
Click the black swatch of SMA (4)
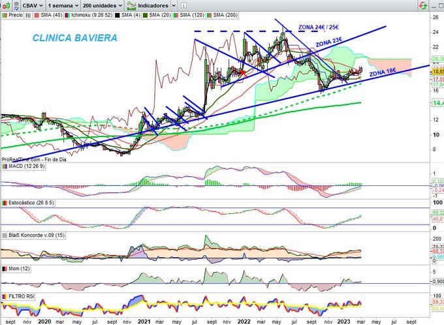click(x=118, y=15)
